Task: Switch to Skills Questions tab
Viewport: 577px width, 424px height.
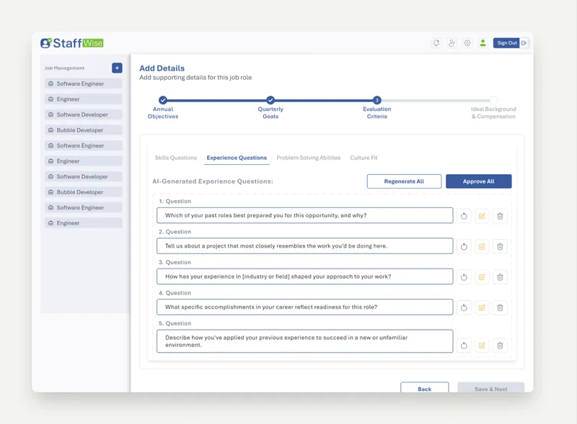Action: click(176, 158)
